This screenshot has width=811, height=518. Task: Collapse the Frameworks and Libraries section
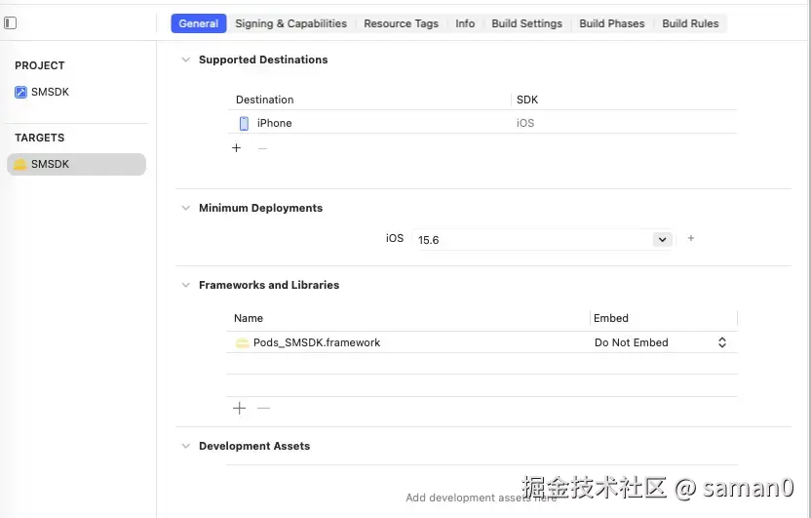pyautogui.click(x=185, y=285)
